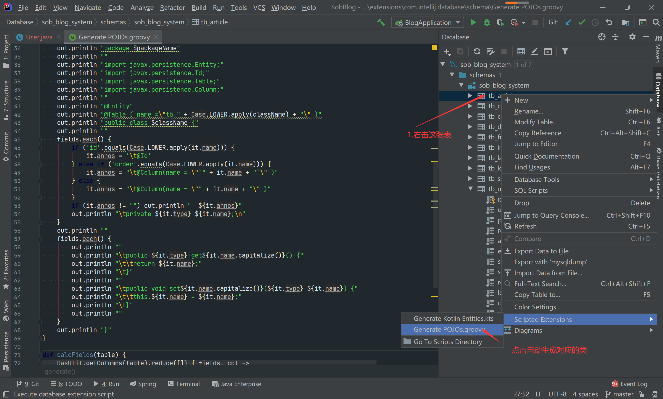
Task: Click the Git commit checkmark icon
Action: click(582, 22)
